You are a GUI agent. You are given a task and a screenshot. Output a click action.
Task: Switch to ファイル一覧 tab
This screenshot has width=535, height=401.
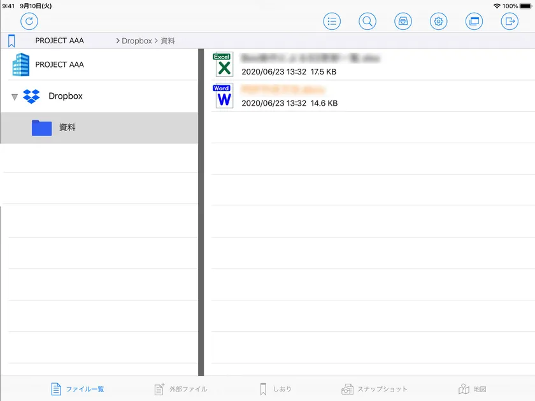coord(78,389)
